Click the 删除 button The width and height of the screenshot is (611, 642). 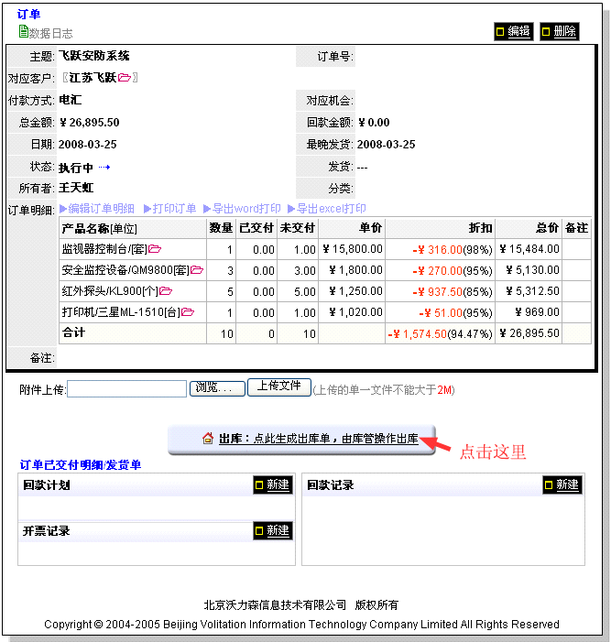pyautogui.click(x=559, y=31)
